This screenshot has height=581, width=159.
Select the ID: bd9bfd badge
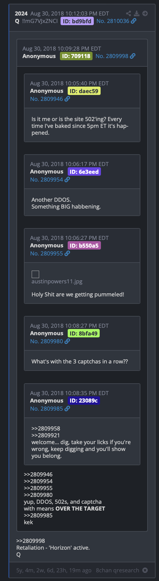(x=77, y=21)
